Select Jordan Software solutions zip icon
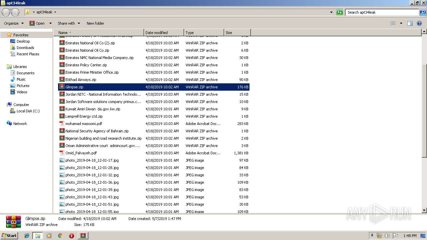 (x=62, y=102)
